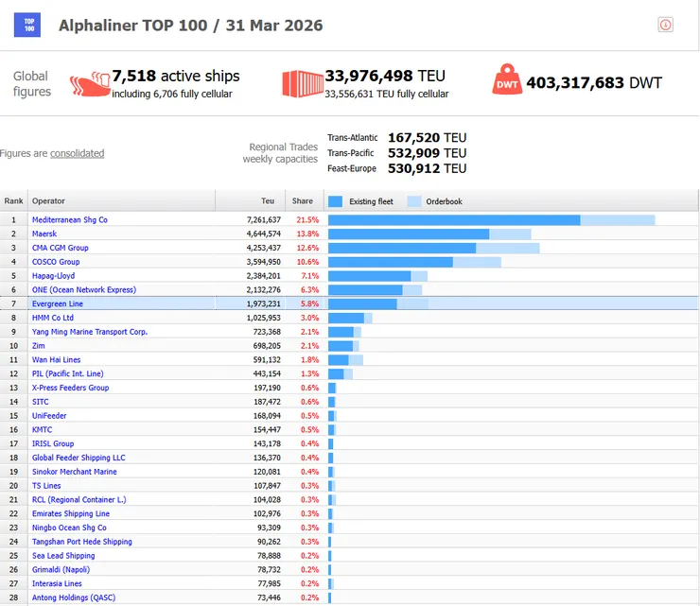
Task: Sort by the Teu column header
Action: tap(251, 200)
